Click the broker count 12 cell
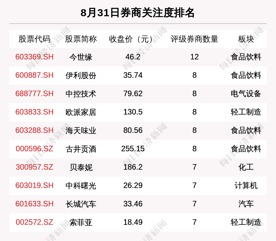The image size is (276, 241). (x=194, y=57)
